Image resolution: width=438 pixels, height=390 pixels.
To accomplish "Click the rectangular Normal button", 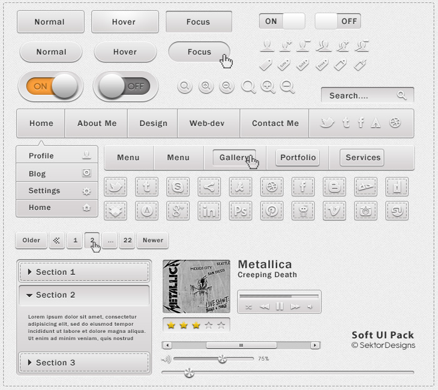I will (x=50, y=22).
